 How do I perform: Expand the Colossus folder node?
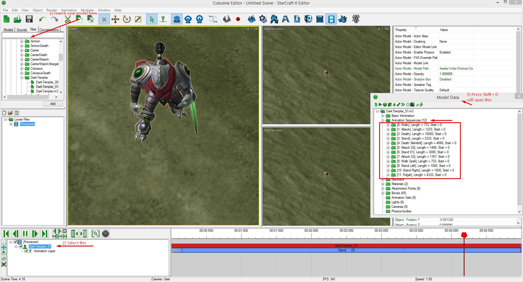[x=22, y=69]
